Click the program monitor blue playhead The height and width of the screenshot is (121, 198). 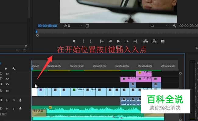pyautogui.click(x=36, y=32)
